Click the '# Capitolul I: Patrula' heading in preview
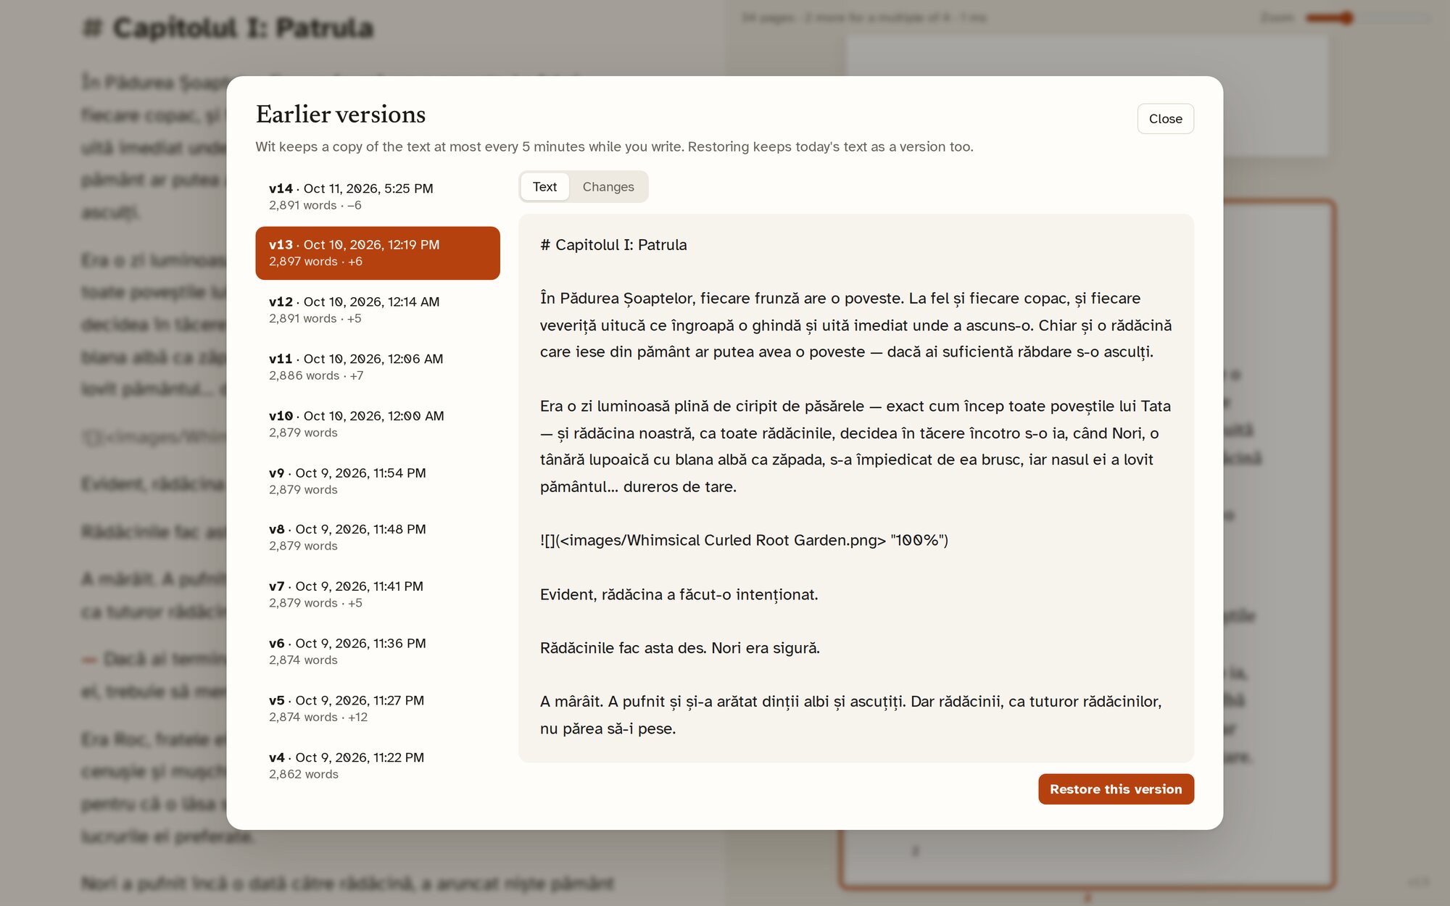This screenshot has width=1450, height=906. point(613,245)
